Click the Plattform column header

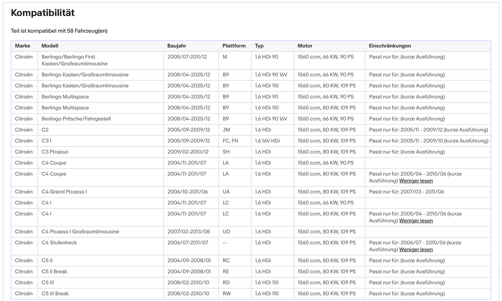(234, 46)
